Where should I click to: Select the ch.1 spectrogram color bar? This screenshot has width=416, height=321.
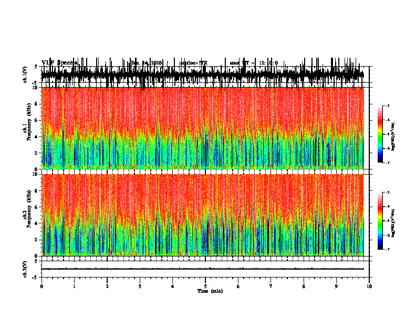click(x=380, y=134)
